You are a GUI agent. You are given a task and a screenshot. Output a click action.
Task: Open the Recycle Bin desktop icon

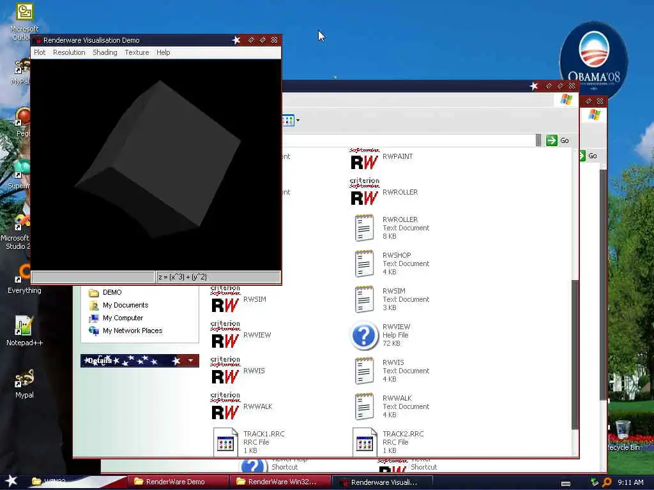[x=623, y=436]
